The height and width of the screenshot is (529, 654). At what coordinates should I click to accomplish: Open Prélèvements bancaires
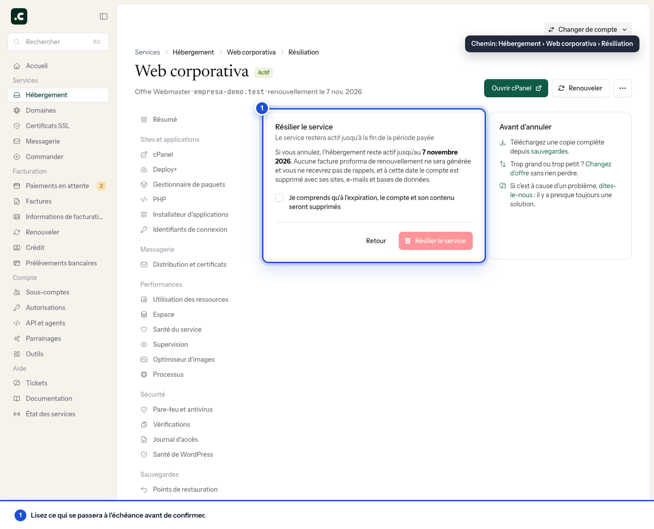click(x=58, y=263)
